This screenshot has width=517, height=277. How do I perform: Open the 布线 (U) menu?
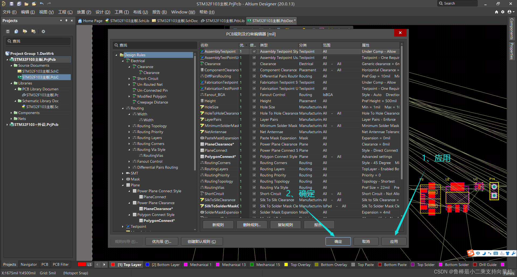click(141, 12)
